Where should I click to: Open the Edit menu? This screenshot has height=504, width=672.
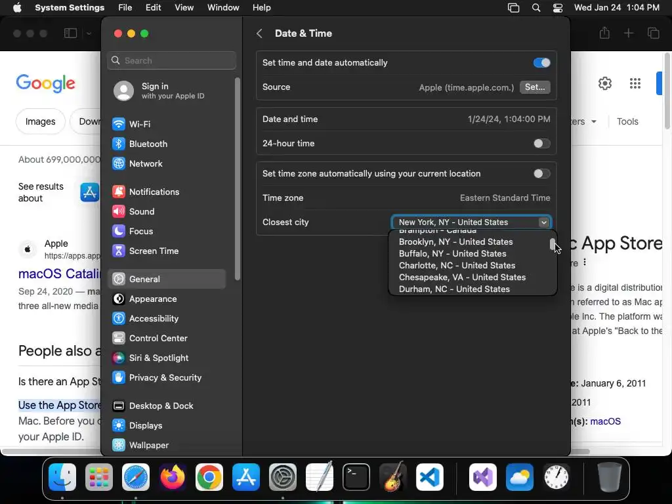point(153,8)
